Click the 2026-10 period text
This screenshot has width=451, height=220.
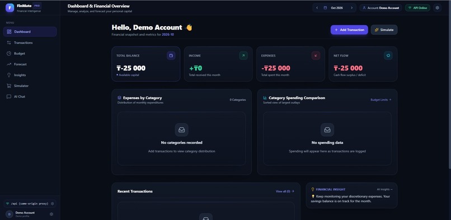tap(168, 35)
